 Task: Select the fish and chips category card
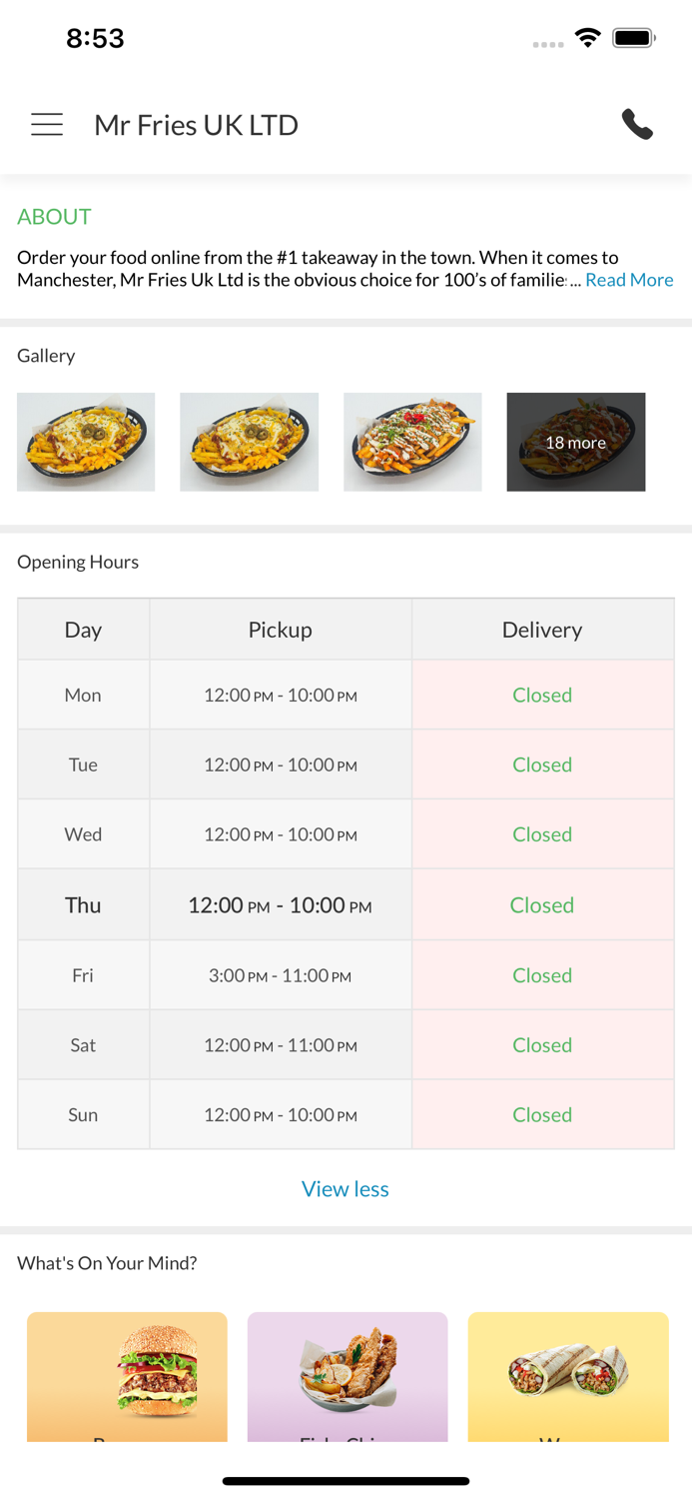(347, 1376)
